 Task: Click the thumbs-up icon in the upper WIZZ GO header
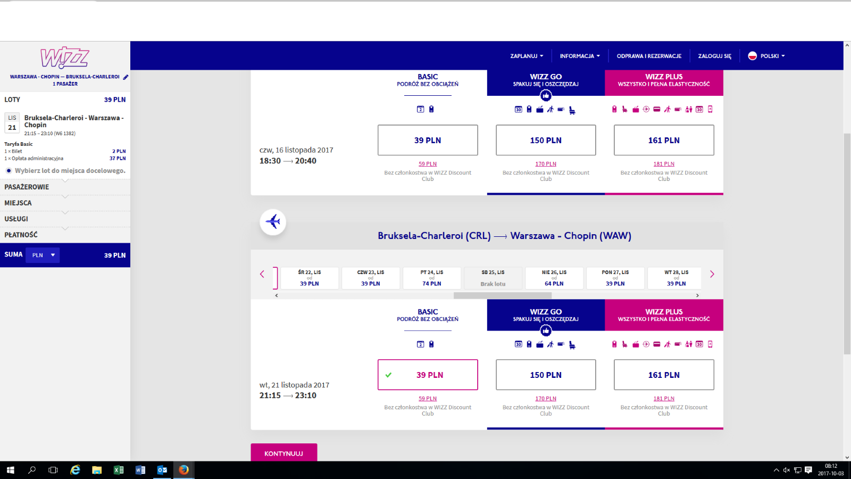546,96
